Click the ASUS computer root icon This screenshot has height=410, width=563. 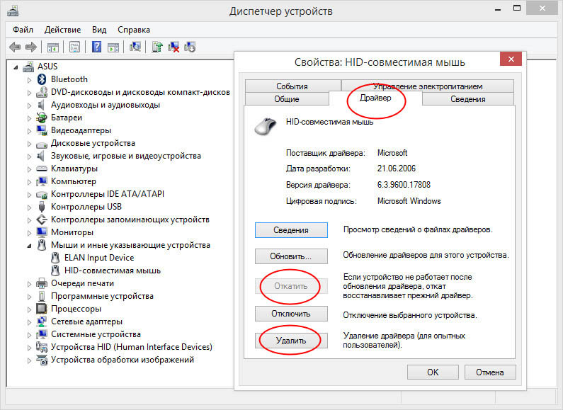(x=28, y=67)
